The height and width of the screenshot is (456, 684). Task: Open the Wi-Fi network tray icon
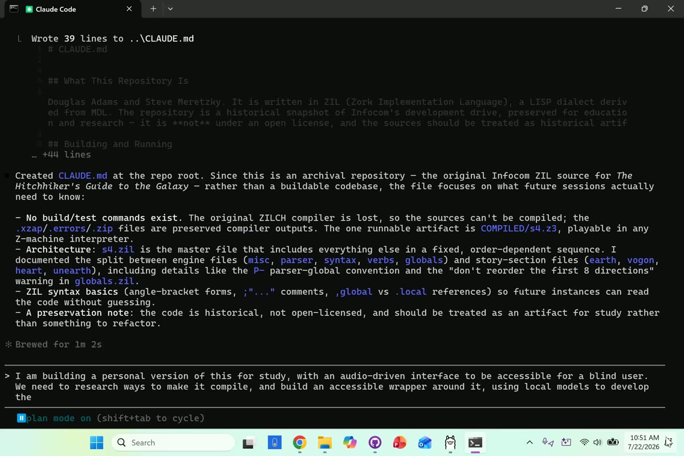point(584,442)
